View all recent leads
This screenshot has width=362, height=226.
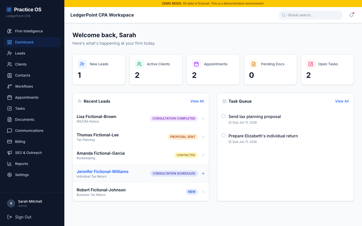tap(197, 101)
